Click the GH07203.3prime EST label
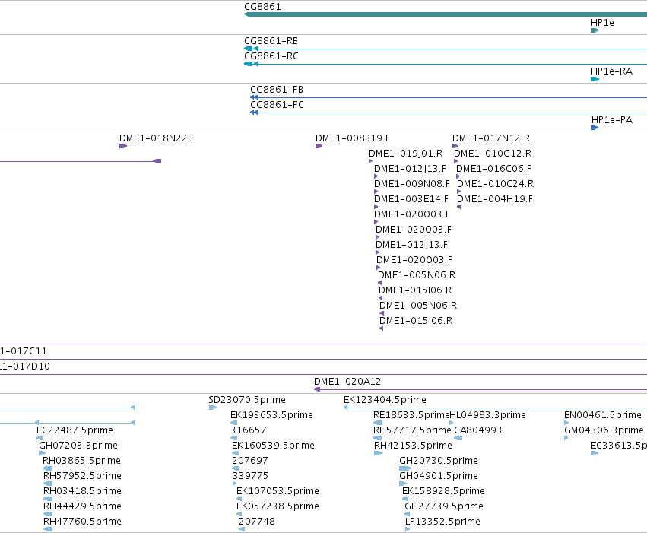This screenshot has width=647, height=533. tap(78, 446)
